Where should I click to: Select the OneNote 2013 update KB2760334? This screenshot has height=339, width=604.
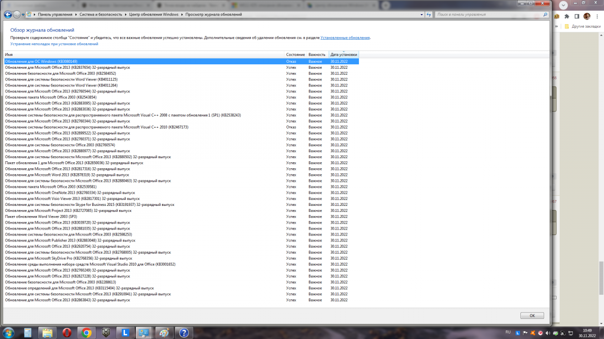181,193
